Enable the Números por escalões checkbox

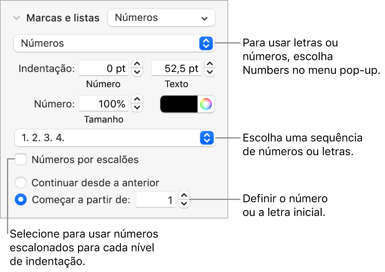point(21,160)
